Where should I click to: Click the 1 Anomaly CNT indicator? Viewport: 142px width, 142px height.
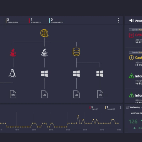[x=110, y=108]
